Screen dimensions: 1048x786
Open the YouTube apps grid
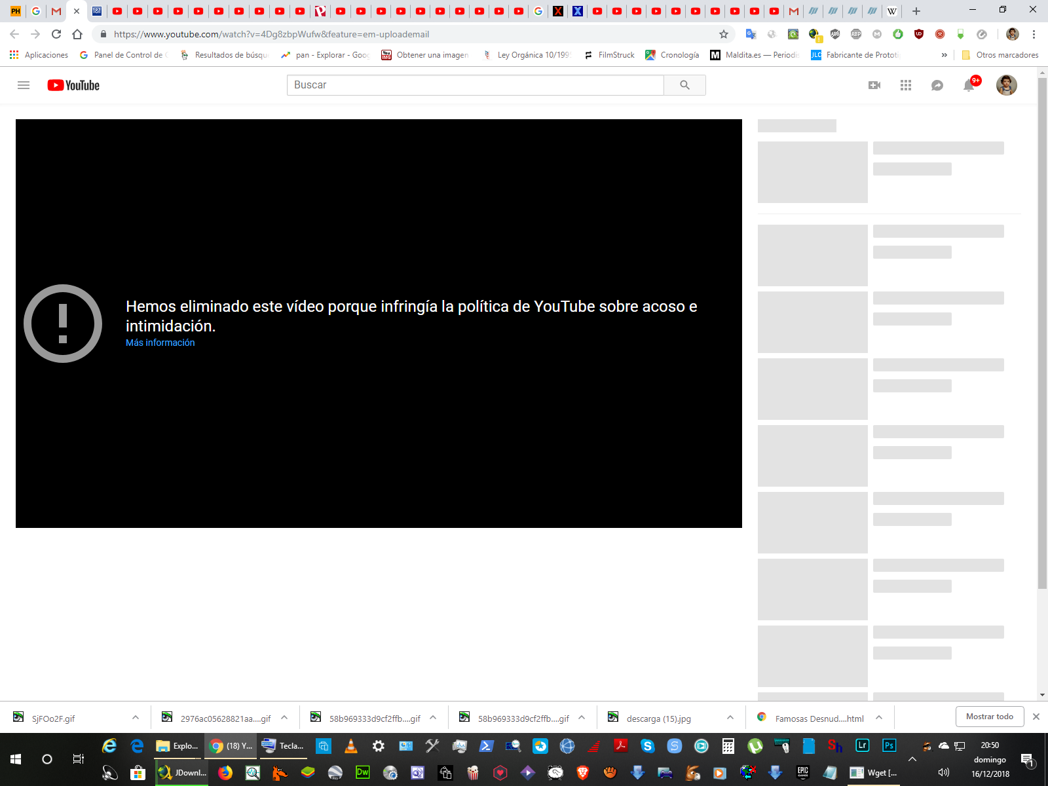click(906, 85)
